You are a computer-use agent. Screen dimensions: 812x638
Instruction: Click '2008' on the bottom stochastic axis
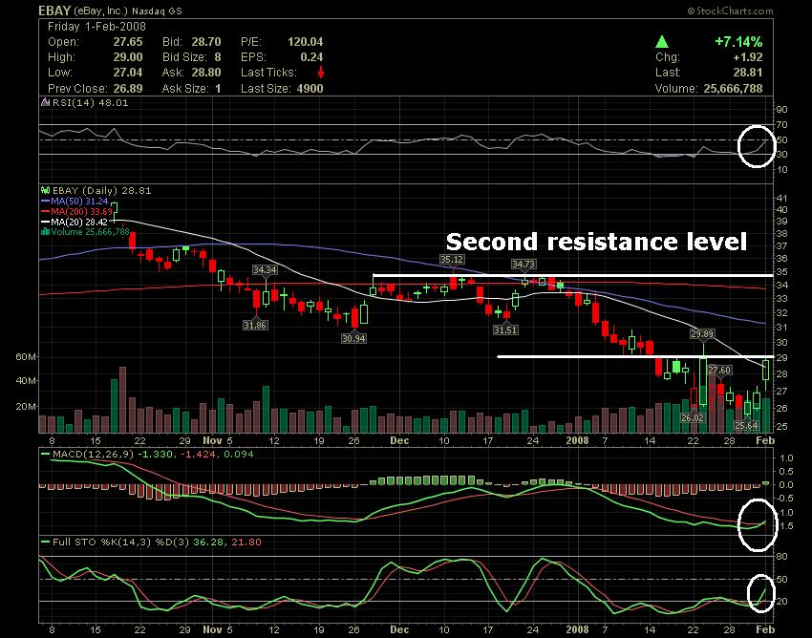[x=577, y=629]
